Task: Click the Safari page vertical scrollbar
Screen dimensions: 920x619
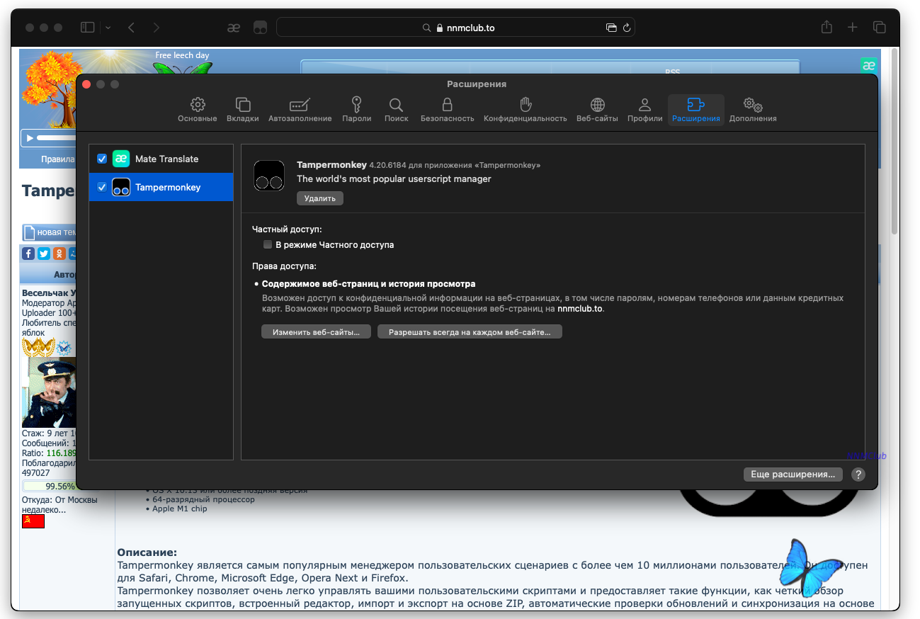Action: [895, 142]
